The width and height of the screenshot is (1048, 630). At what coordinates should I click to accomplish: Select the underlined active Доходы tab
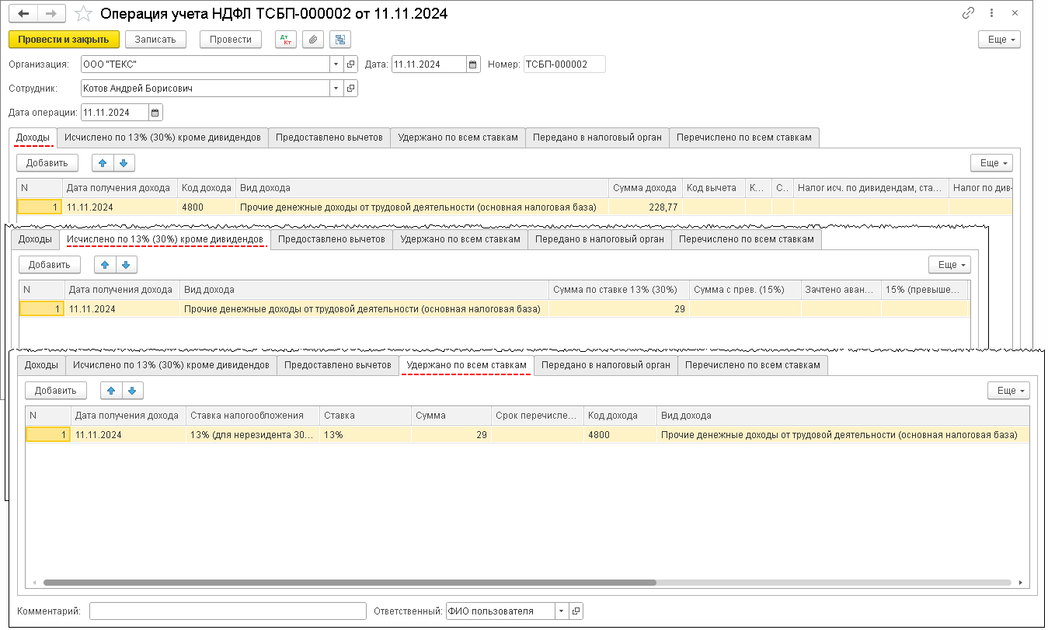coord(33,137)
